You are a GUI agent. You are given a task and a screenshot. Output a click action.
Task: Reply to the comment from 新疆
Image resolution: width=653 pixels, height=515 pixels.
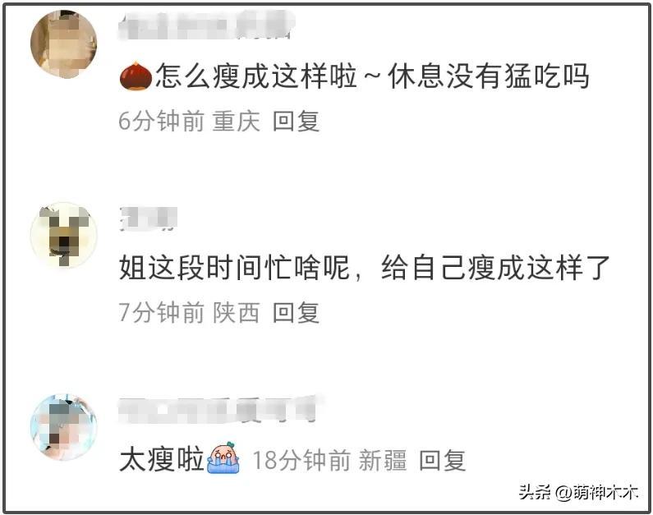442,461
